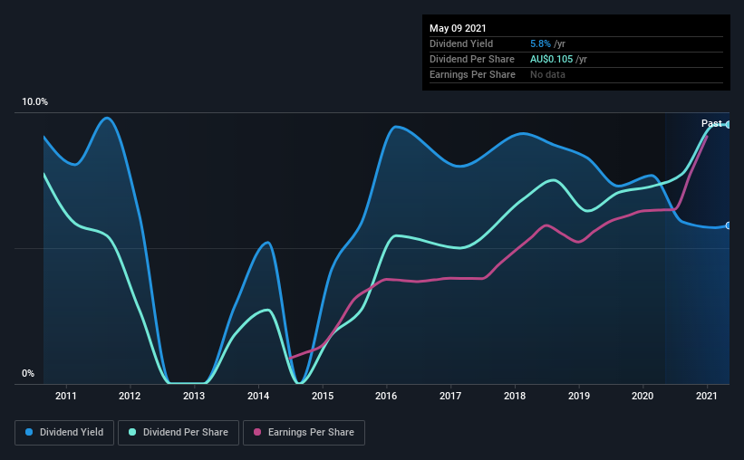Screen dimensions: 744x460
Task: Click the 2013 x-axis year label
Action: [194, 396]
